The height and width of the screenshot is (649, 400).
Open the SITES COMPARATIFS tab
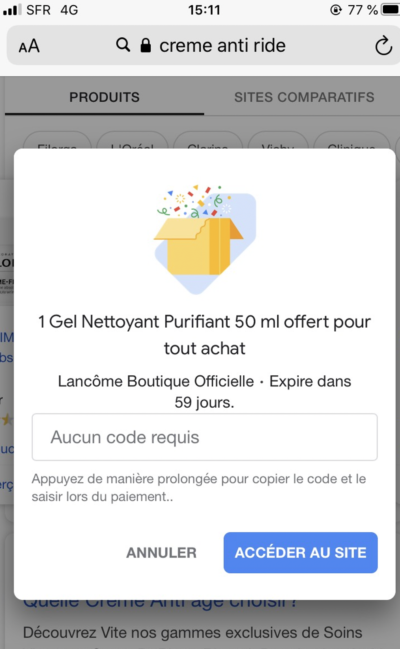[304, 97]
